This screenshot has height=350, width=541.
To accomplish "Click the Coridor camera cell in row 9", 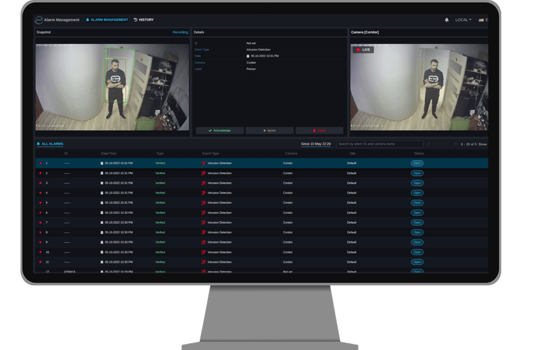I will (288, 242).
